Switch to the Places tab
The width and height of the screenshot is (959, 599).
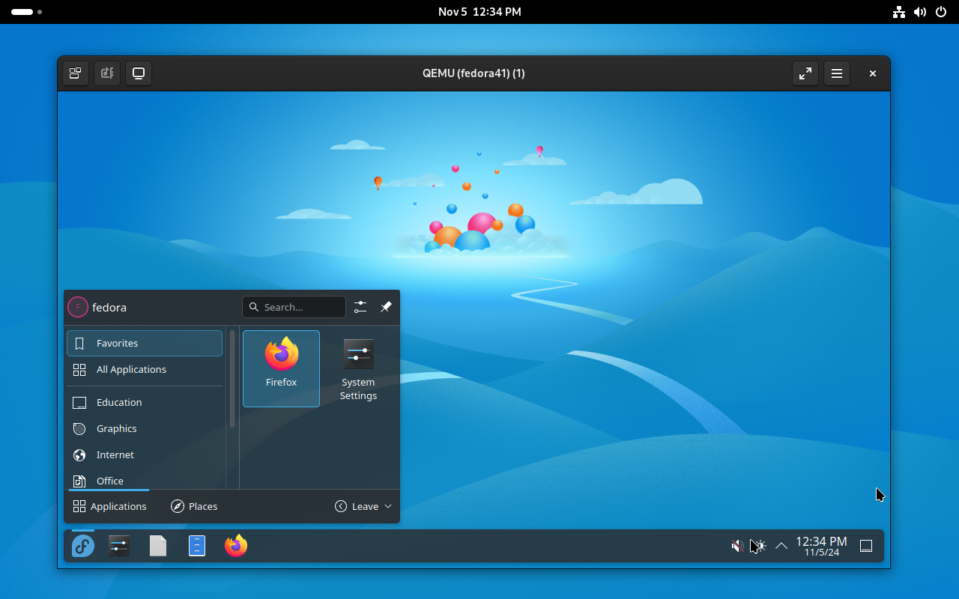pyautogui.click(x=194, y=506)
